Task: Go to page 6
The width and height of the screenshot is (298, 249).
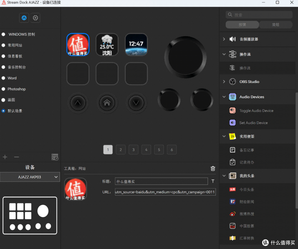Action: (x=172, y=150)
